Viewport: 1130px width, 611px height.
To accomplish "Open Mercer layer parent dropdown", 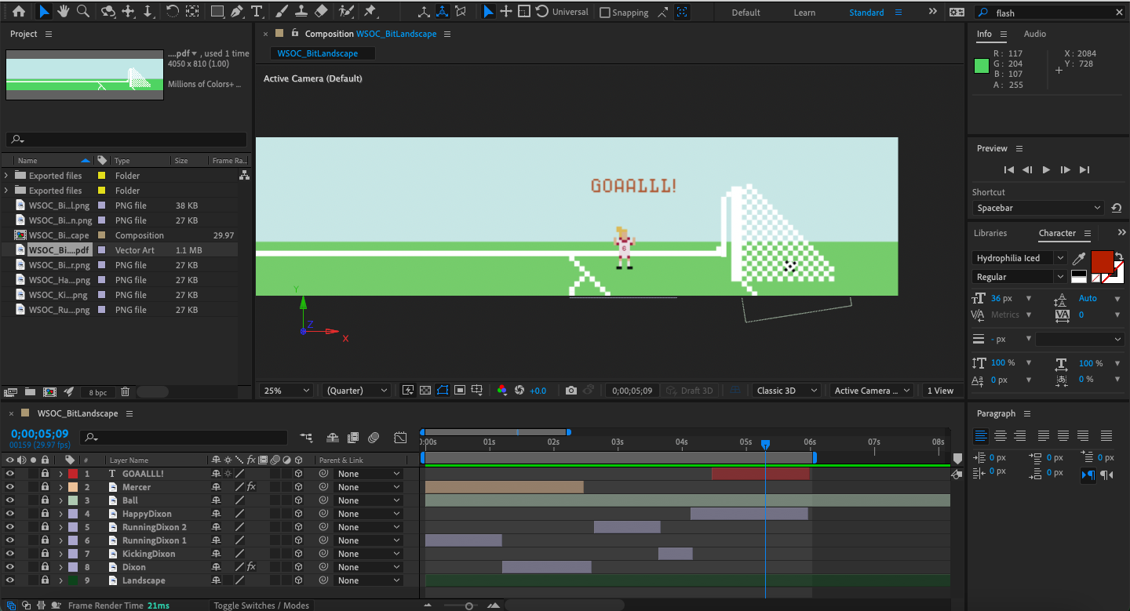I will click(367, 487).
